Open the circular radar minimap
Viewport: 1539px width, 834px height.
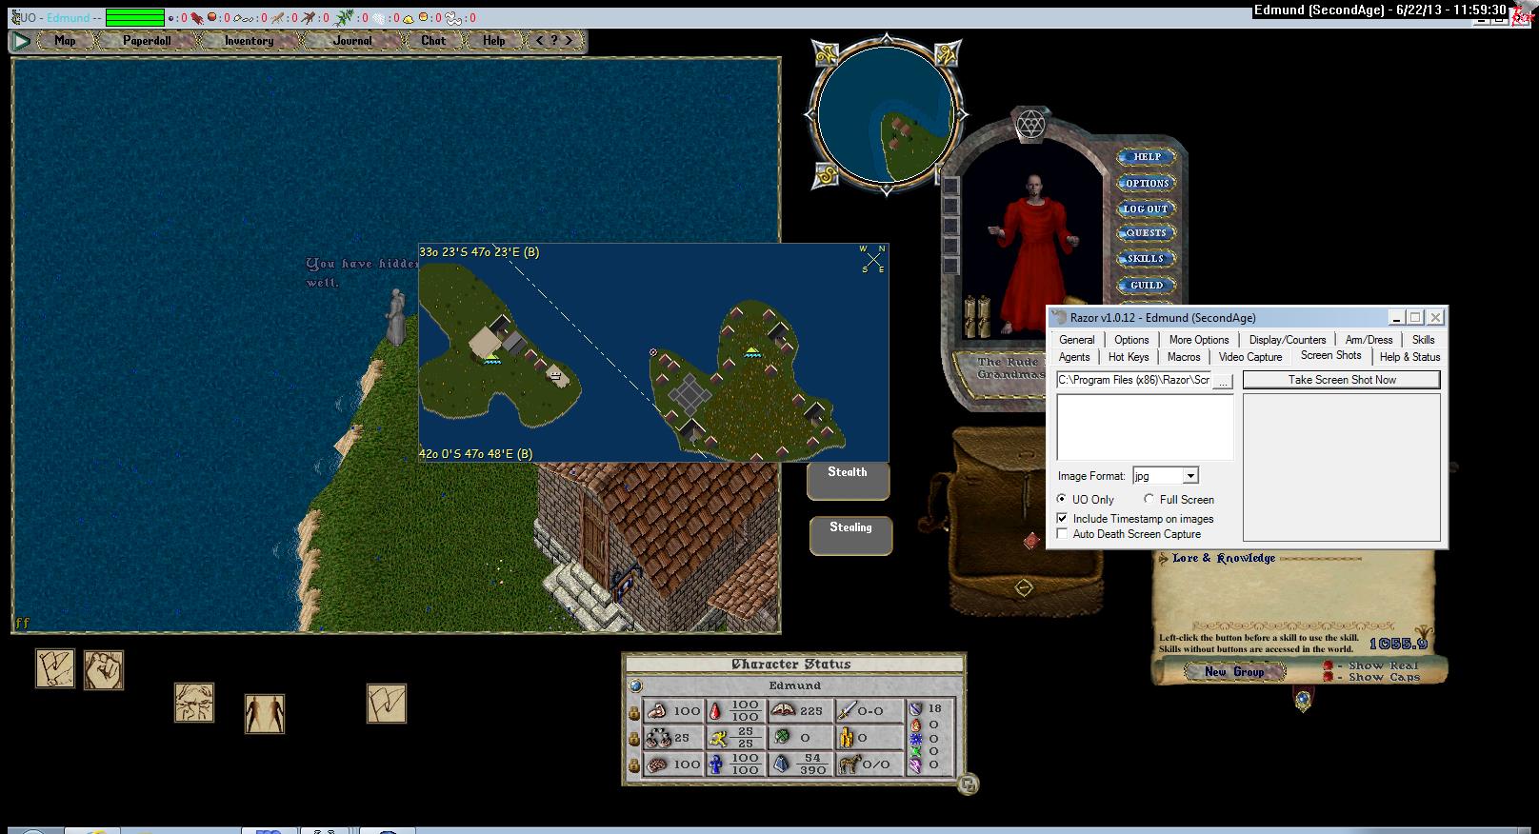[x=887, y=116]
